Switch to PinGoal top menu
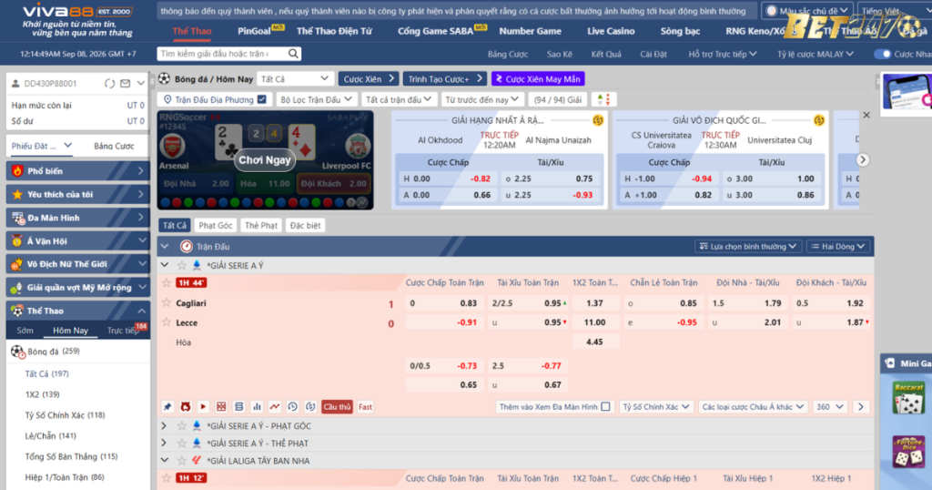932x490 pixels. click(255, 31)
